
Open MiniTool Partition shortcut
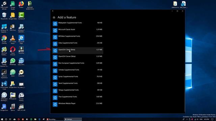4,51
